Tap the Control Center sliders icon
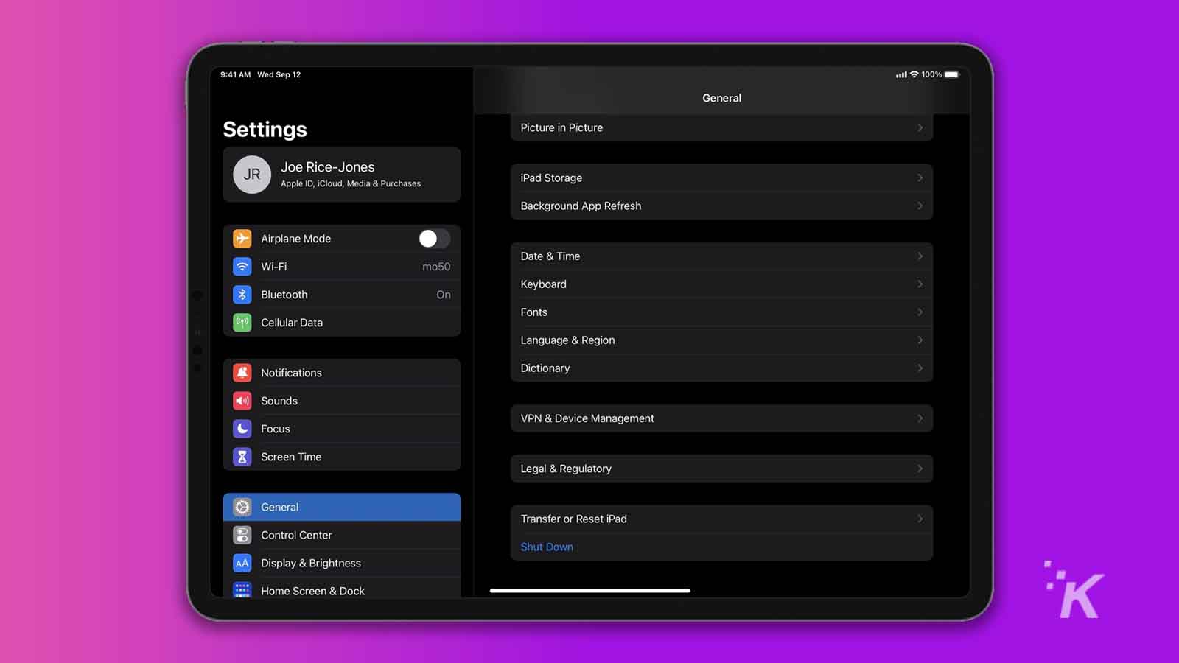Image resolution: width=1179 pixels, height=663 pixels. [242, 535]
